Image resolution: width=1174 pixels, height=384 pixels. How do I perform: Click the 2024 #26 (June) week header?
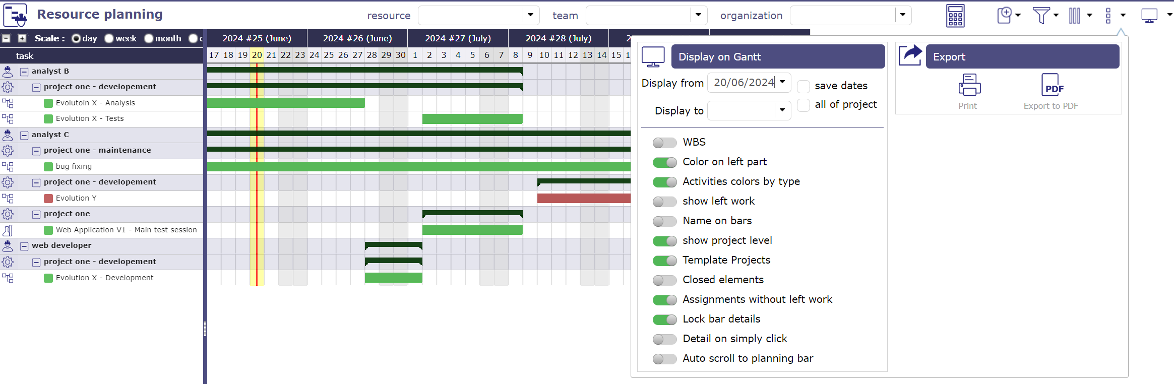pyautogui.click(x=357, y=38)
